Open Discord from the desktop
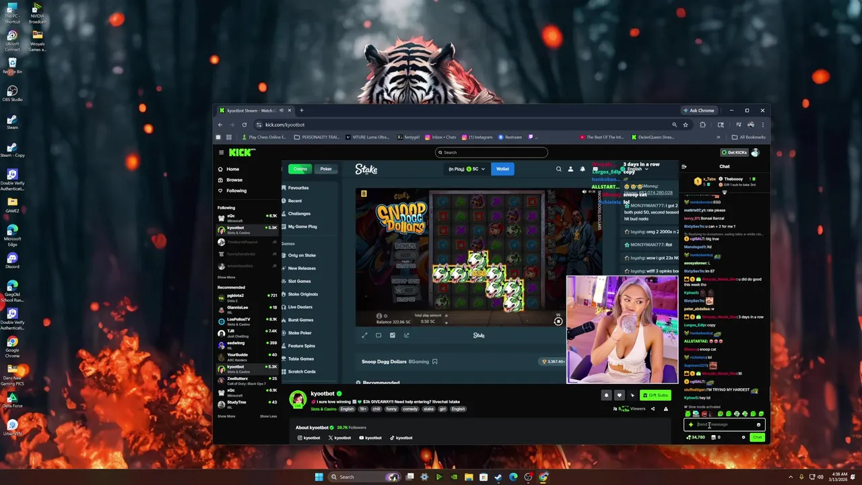This screenshot has height=485, width=862. click(x=12, y=261)
